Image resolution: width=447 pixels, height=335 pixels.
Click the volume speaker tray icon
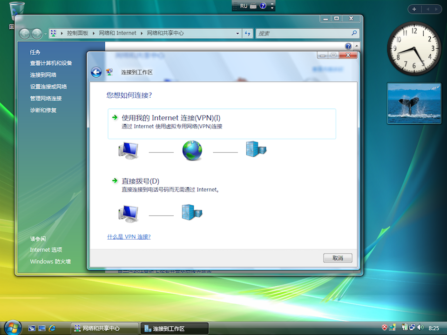[x=420, y=328]
